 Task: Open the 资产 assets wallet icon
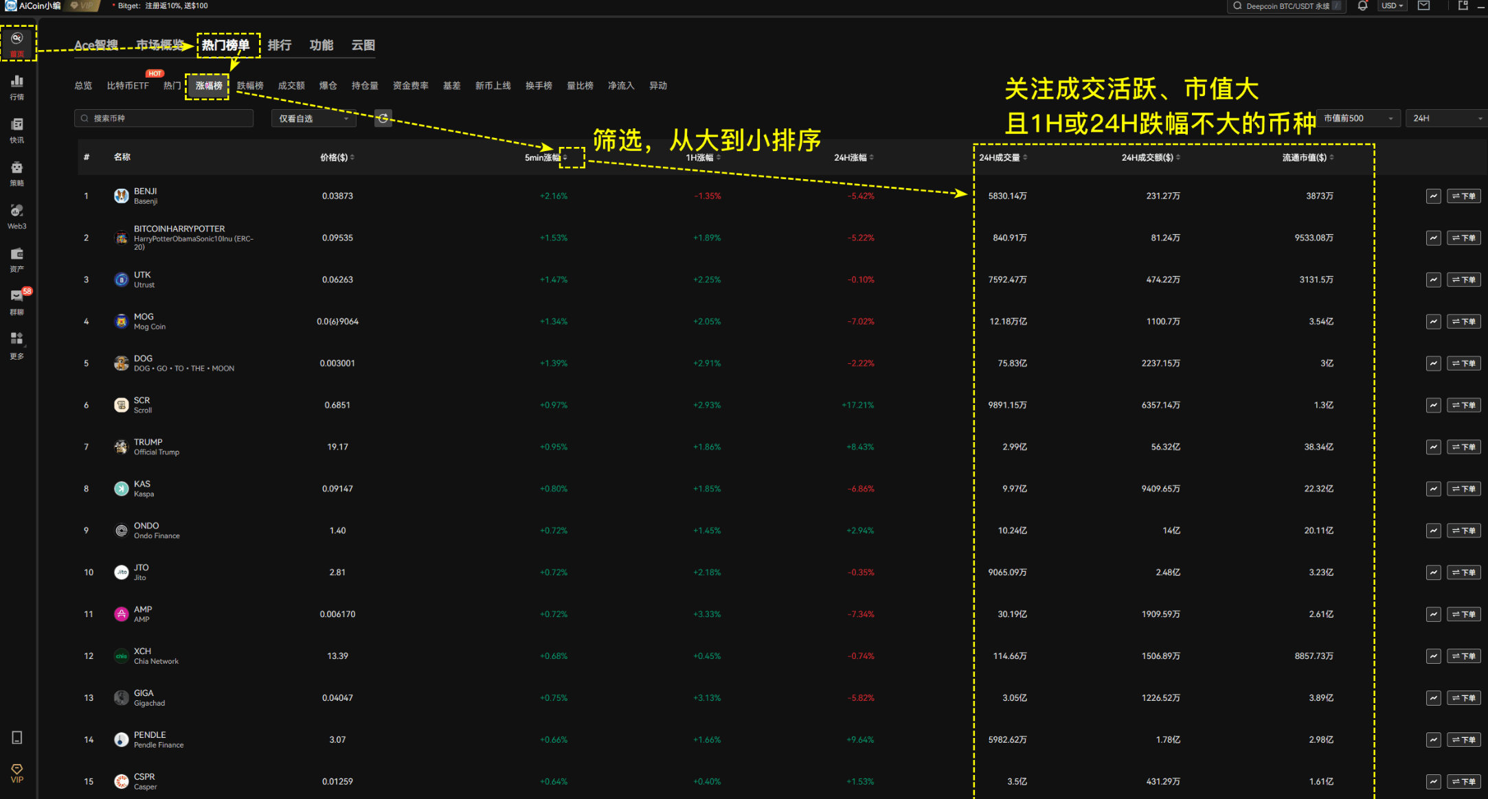(x=17, y=259)
